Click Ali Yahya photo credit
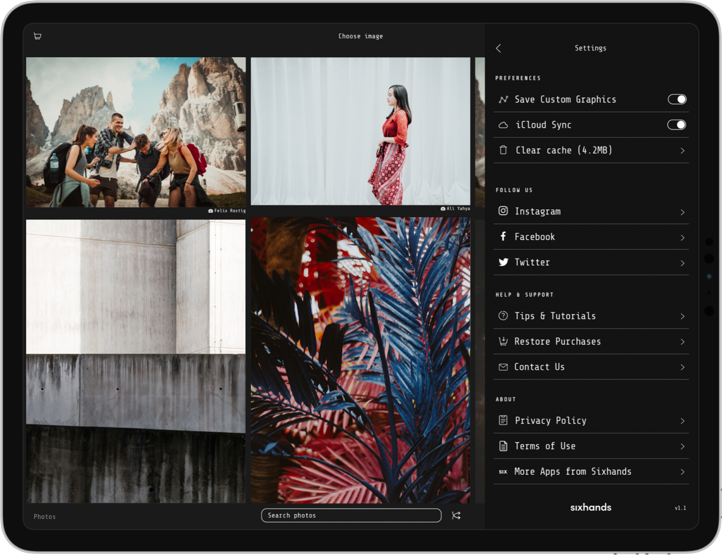The height and width of the screenshot is (555, 722). coord(455,209)
